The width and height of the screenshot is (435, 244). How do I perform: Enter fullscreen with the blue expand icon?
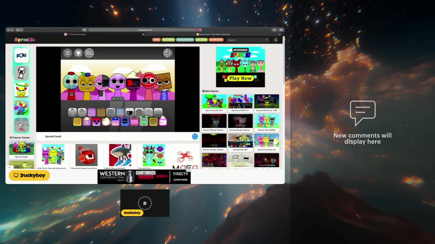[x=195, y=136]
